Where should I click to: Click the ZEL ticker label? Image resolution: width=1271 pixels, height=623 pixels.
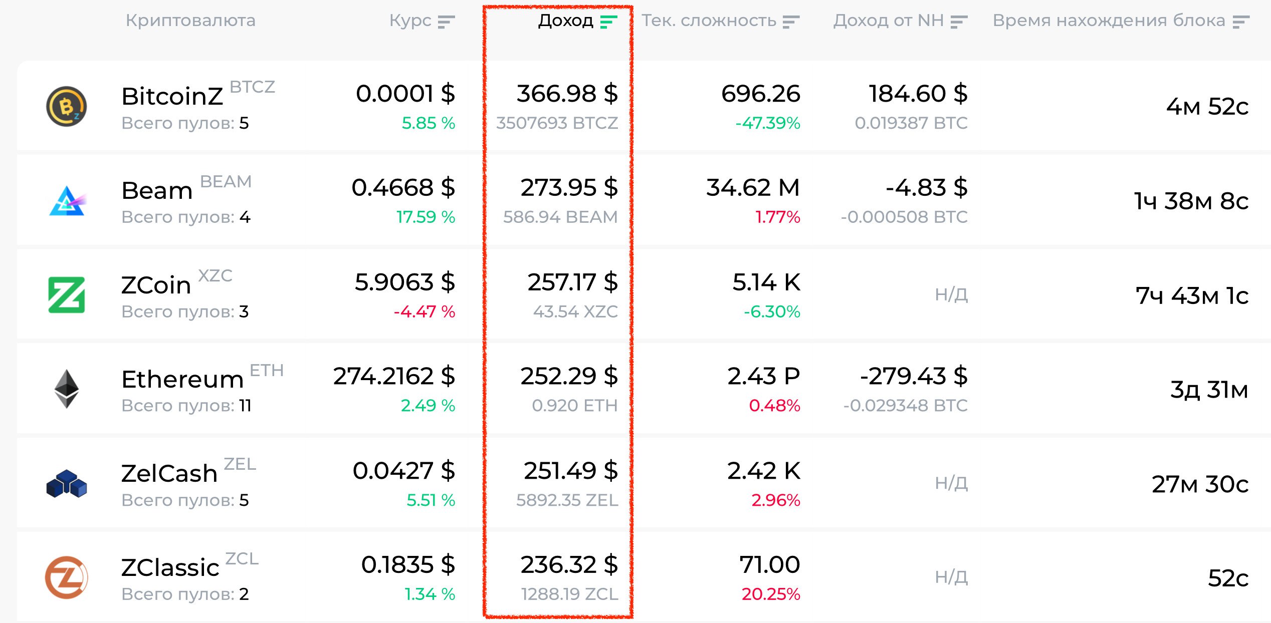coord(240,464)
